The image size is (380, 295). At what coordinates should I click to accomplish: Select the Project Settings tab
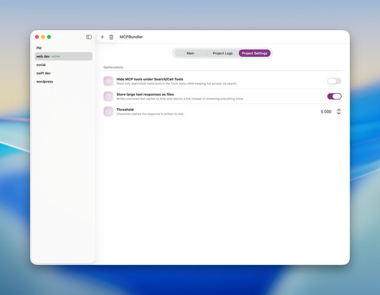(255, 53)
